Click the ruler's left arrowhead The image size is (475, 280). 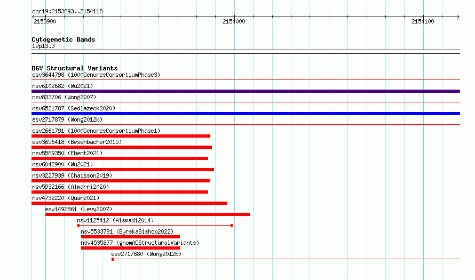(33, 17)
